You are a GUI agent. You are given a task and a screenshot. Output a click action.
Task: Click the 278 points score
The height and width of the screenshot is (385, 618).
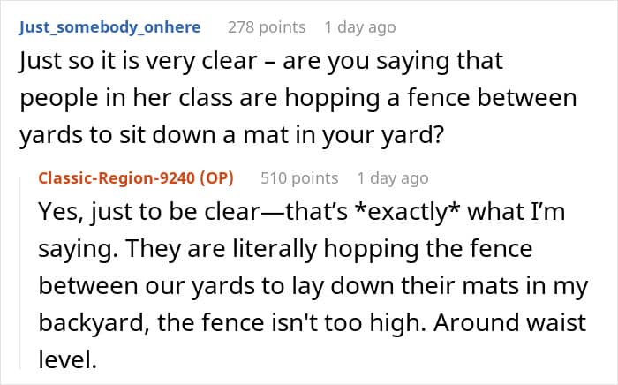265,27
